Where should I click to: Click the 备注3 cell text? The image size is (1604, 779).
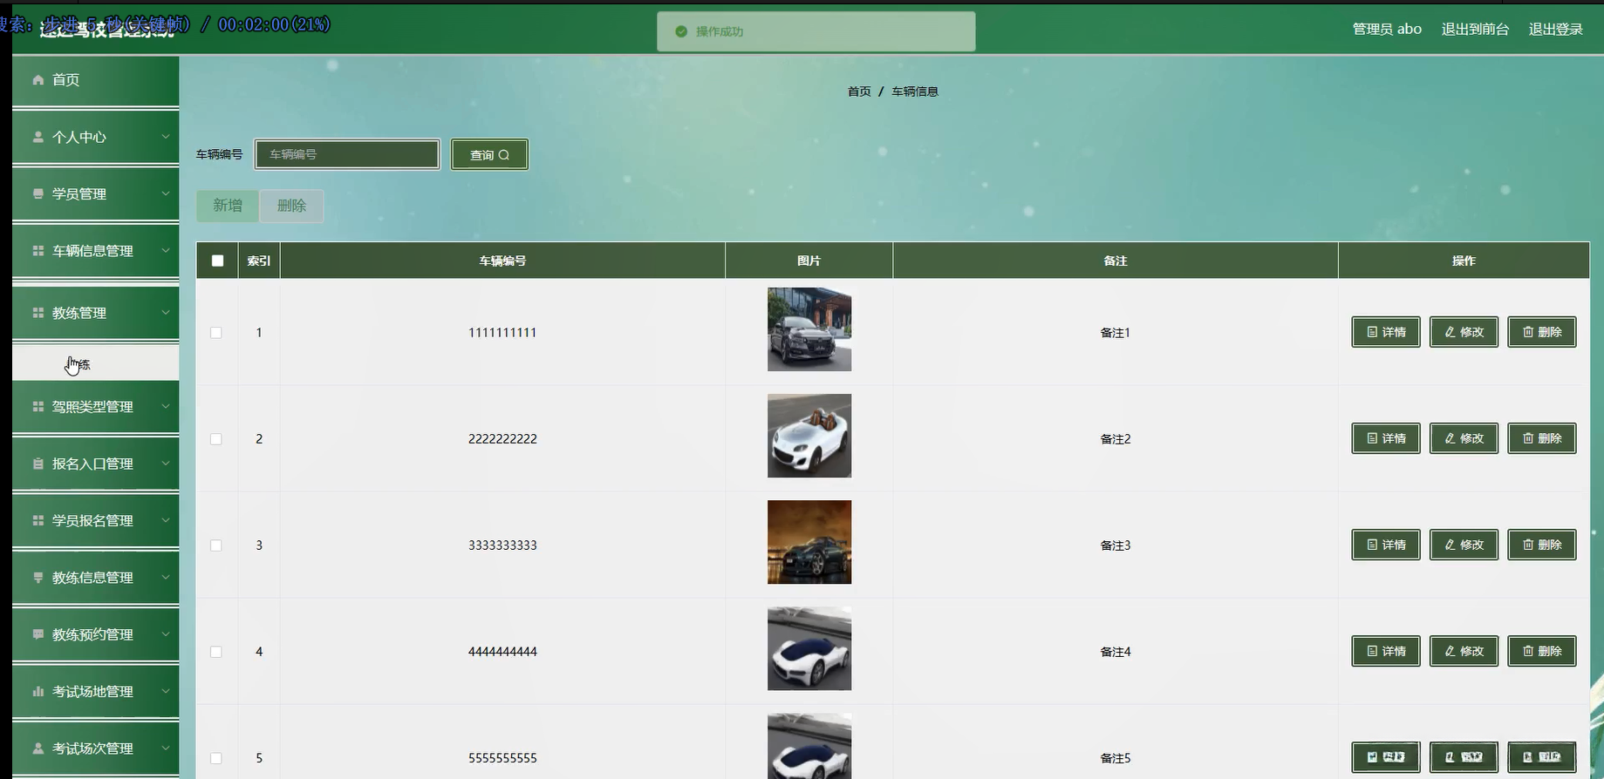tap(1116, 545)
